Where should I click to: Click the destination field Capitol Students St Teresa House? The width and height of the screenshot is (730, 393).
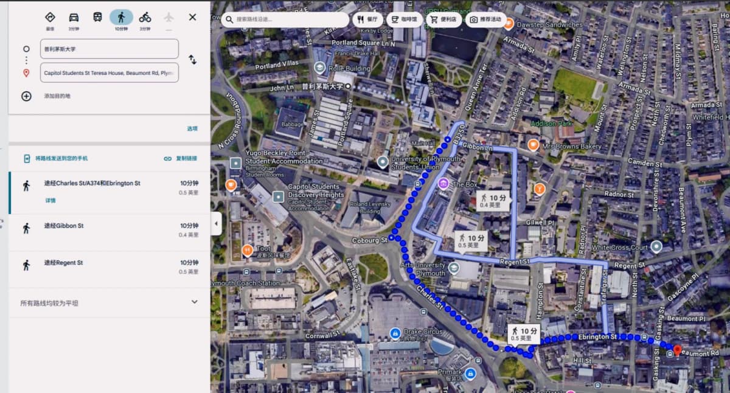109,72
